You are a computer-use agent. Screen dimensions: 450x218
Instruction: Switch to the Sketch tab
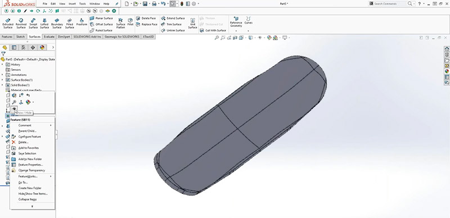20,37
